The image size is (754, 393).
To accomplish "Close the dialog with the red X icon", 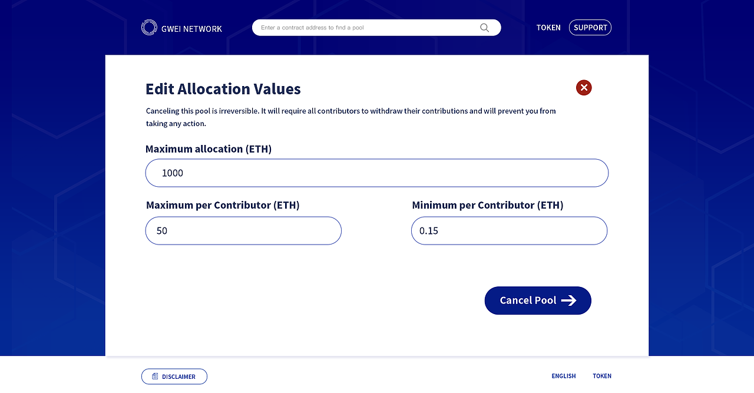I will point(584,88).
